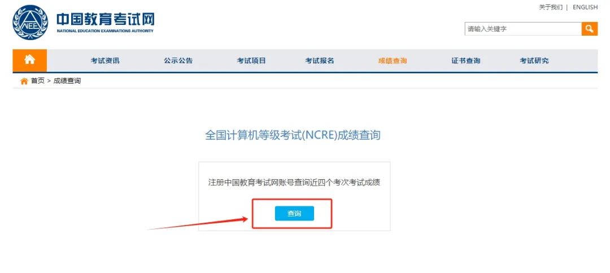Click the orange home icon in navigation bar
Screen dimensions: 610x273
coord(29,60)
